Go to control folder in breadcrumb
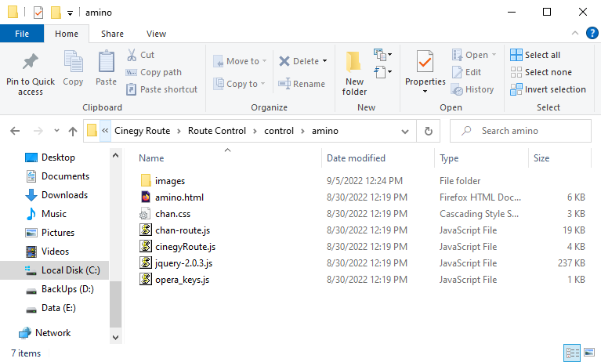601x362 pixels. click(279, 131)
